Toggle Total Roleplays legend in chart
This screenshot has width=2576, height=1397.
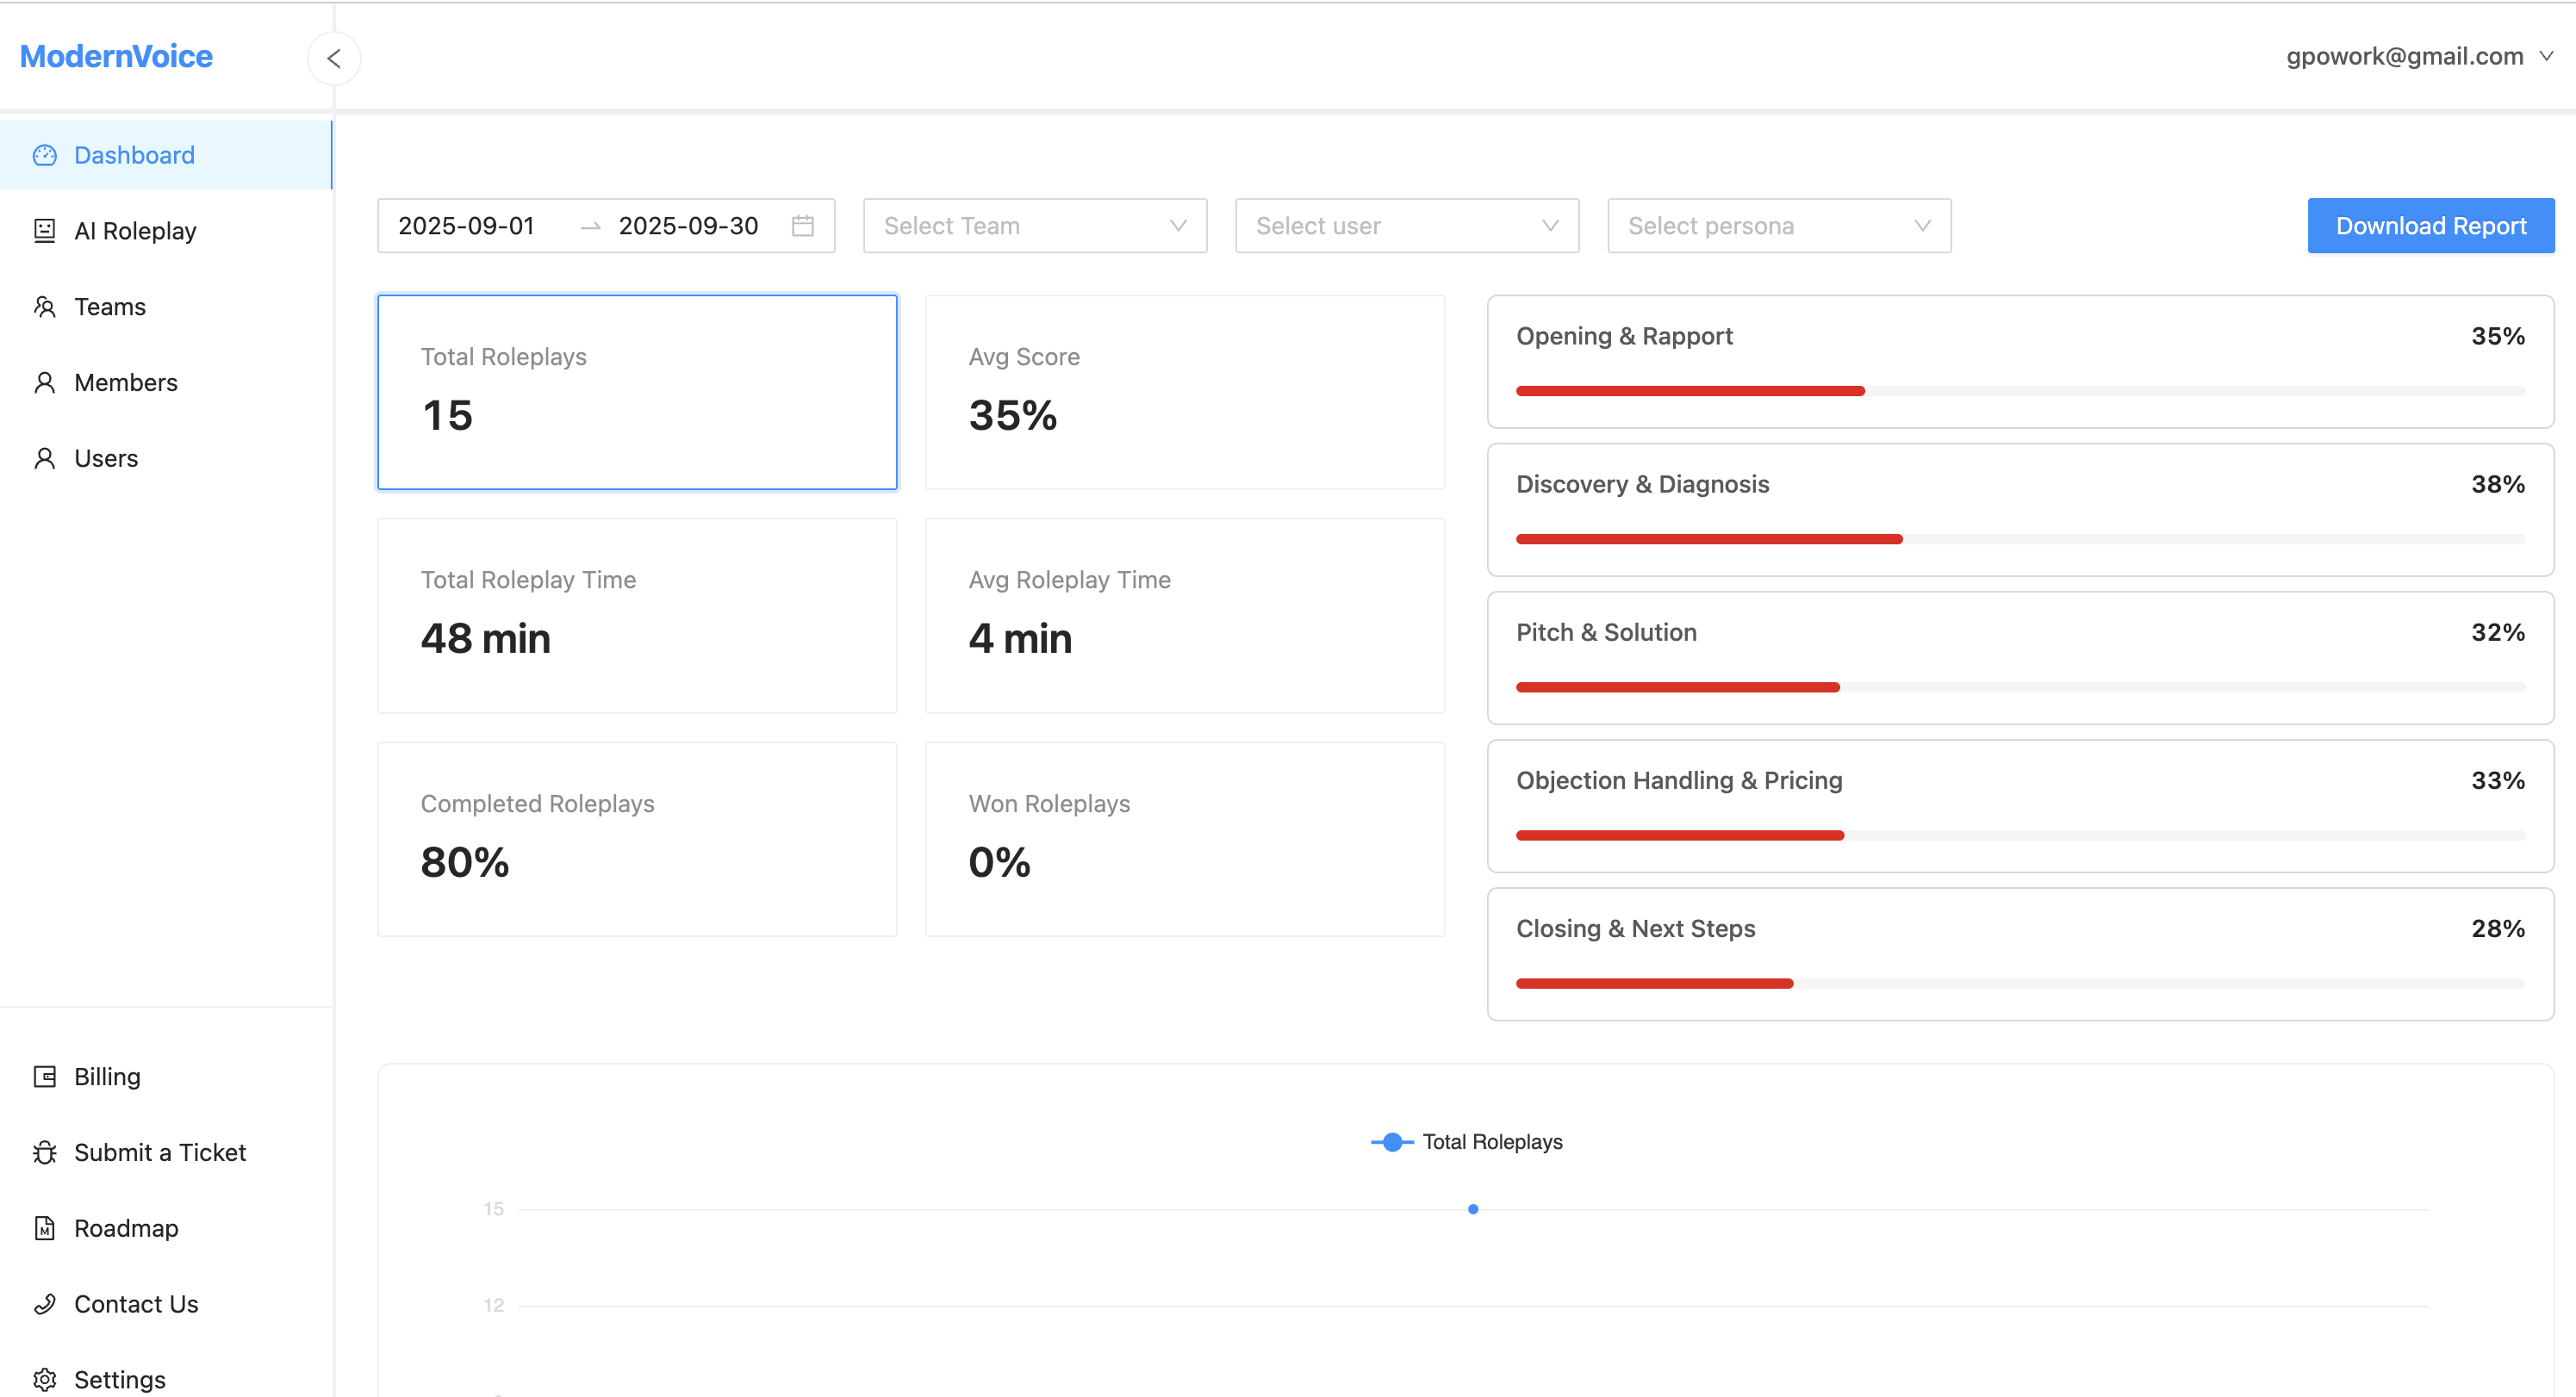[1466, 1142]
